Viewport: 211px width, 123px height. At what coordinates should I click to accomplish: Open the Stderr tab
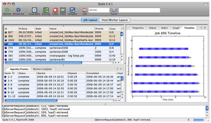click(x=164, y=28)
